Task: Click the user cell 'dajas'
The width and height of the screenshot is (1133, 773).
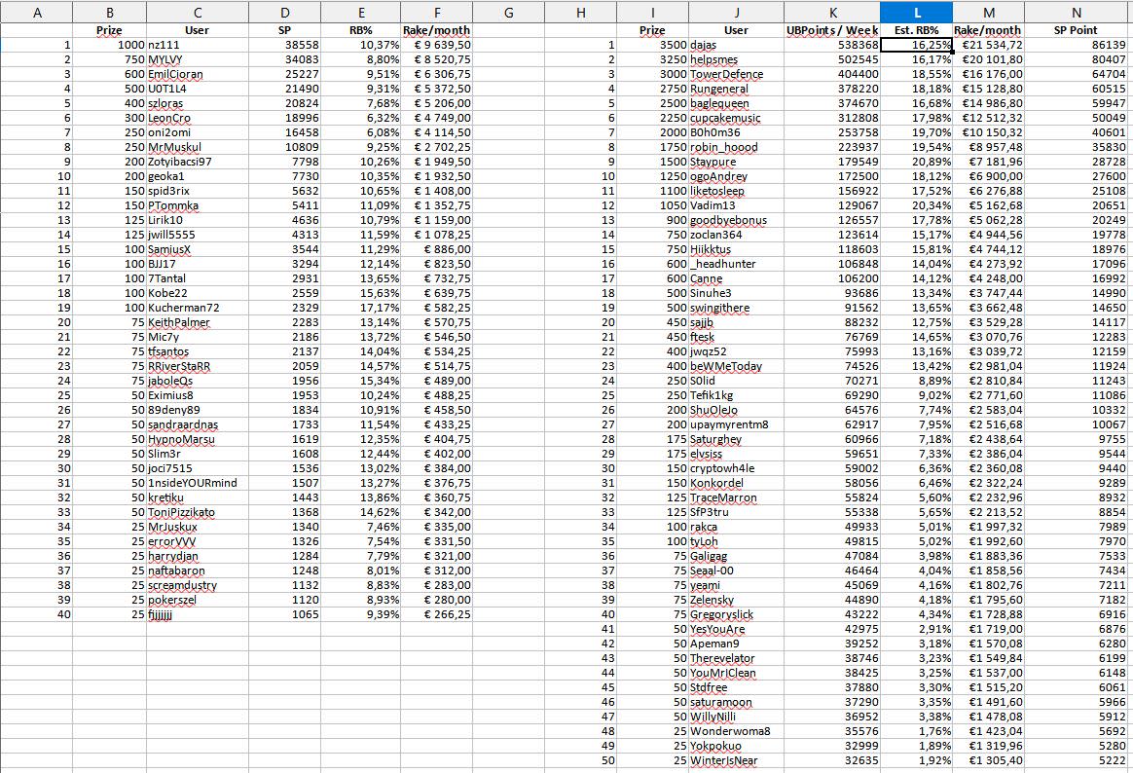Action: tap(736, 45)
